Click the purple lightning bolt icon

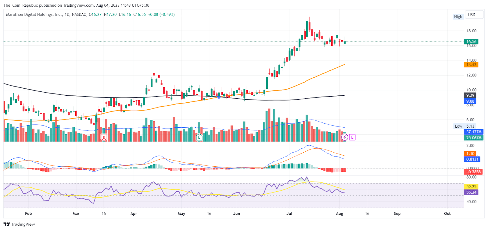(345, 137)
